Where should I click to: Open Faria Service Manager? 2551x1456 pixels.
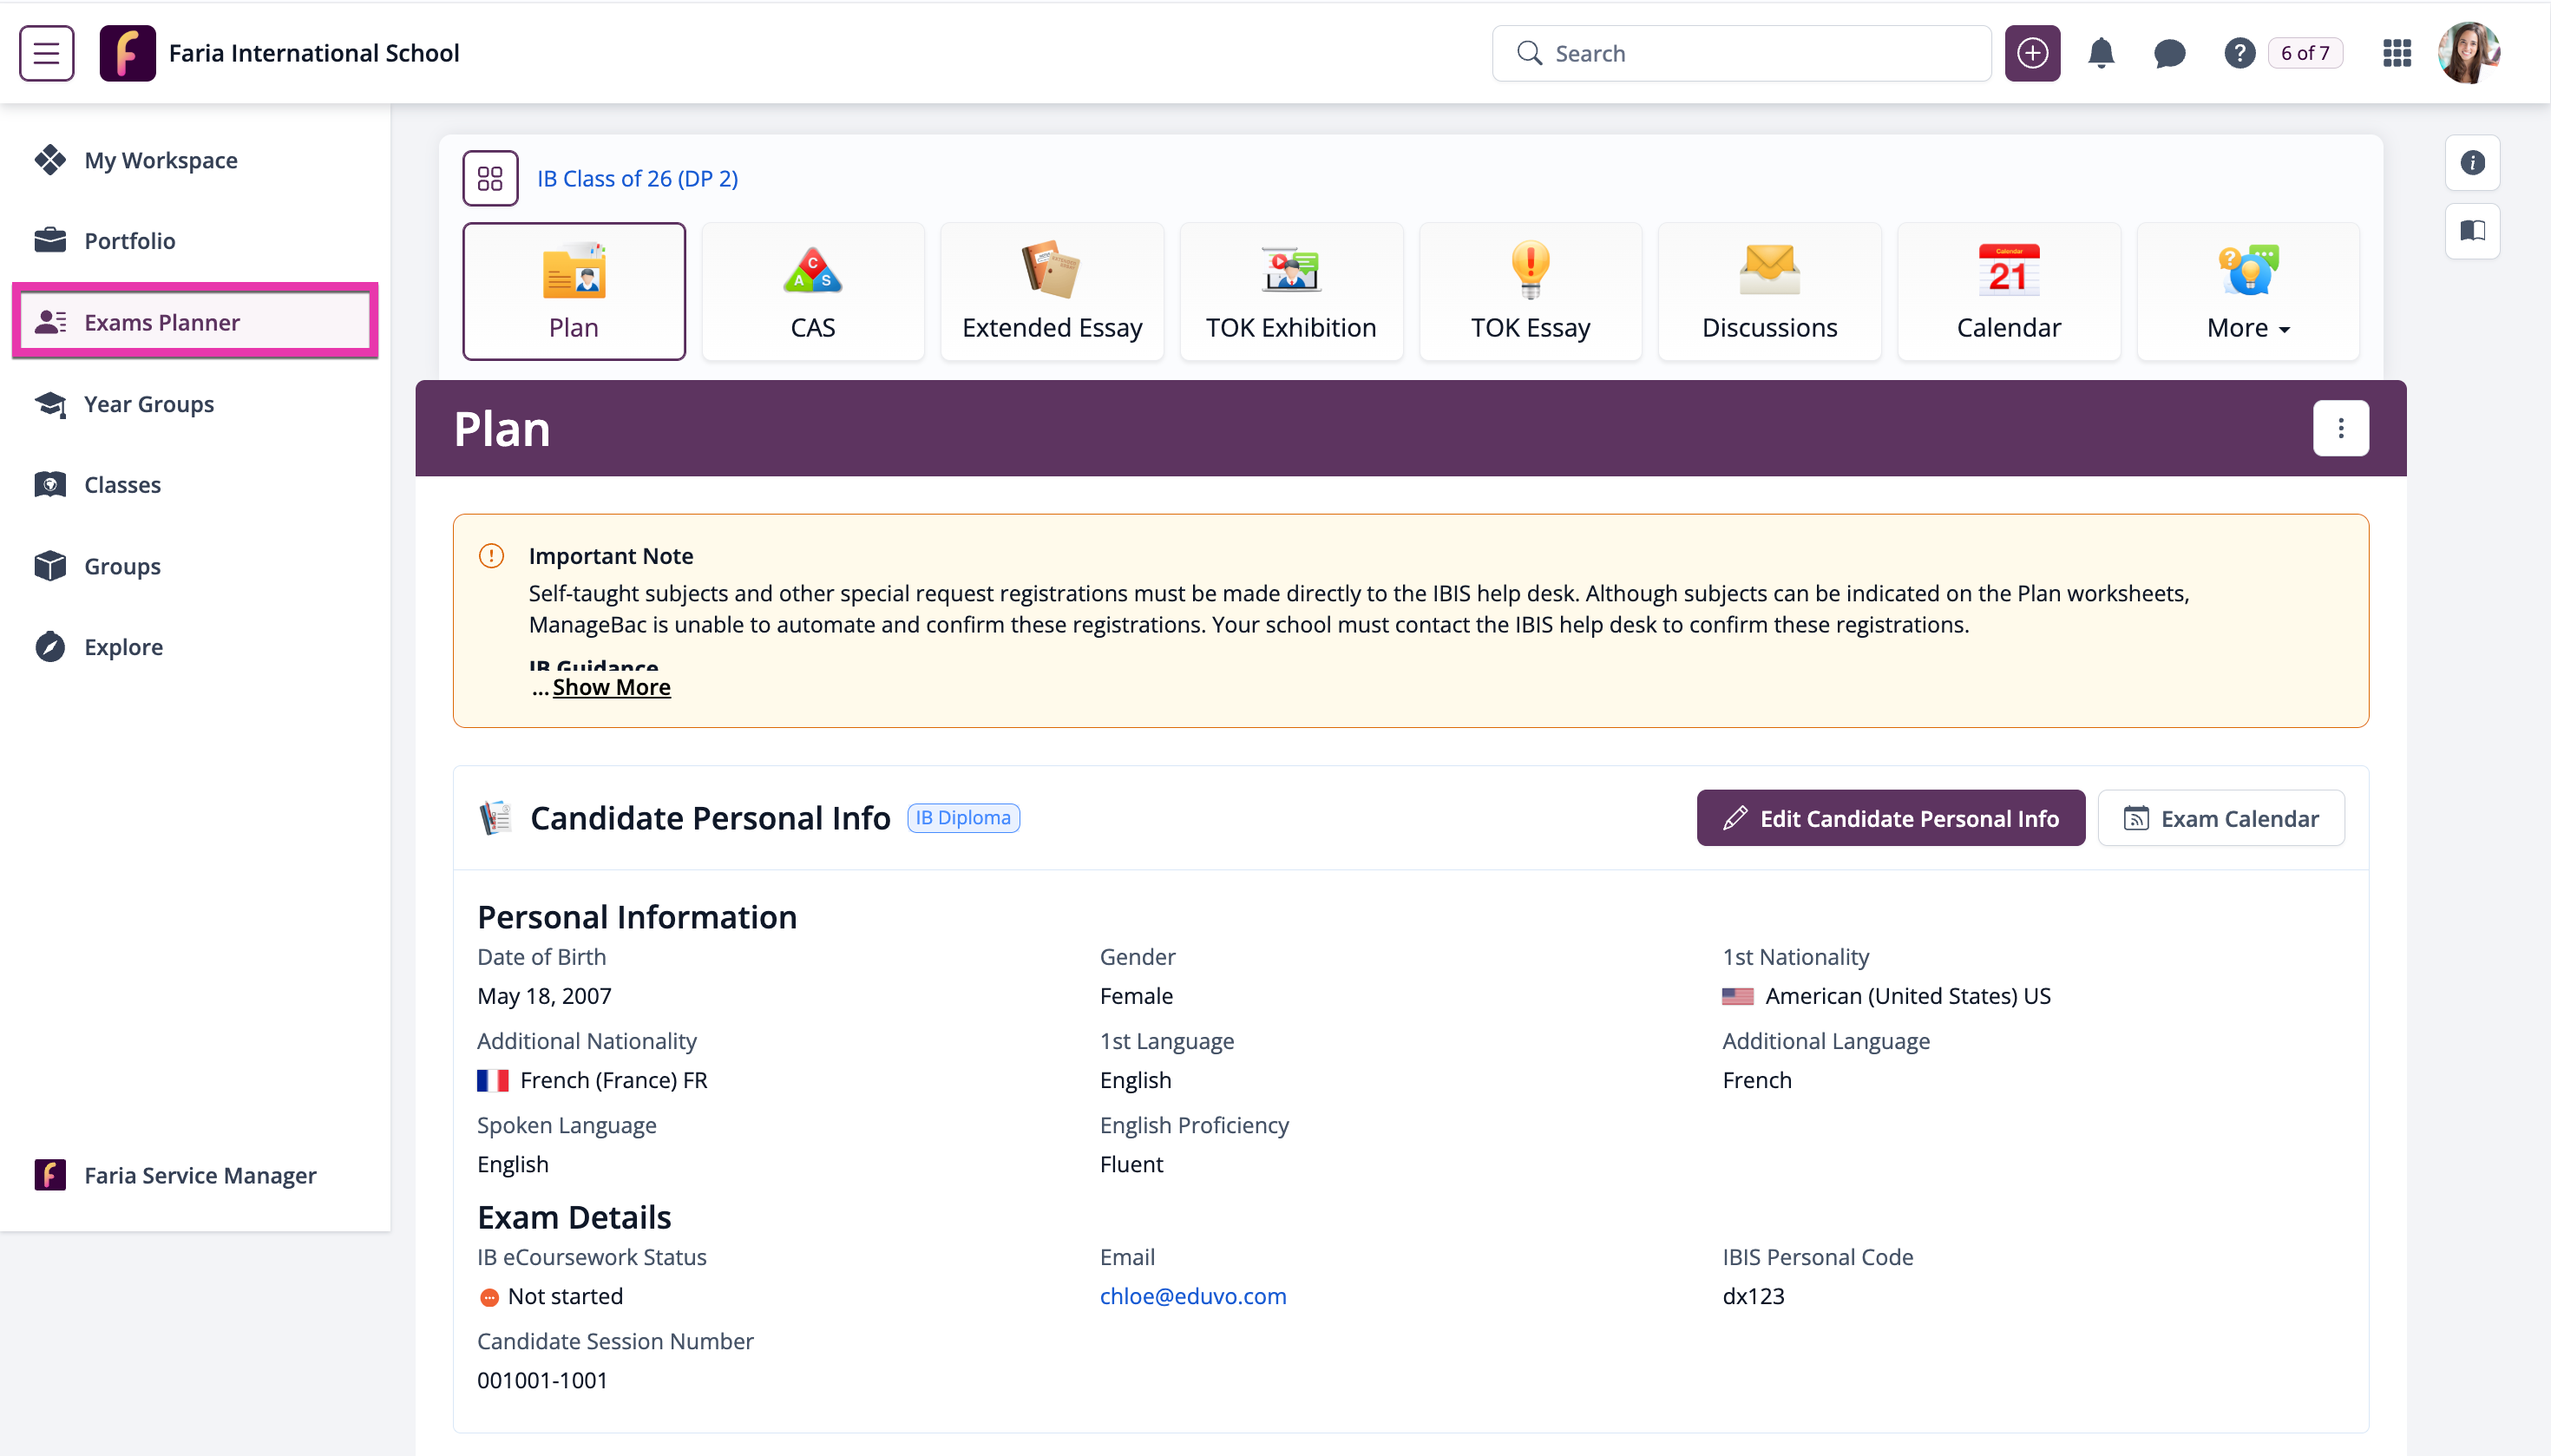199,1175
